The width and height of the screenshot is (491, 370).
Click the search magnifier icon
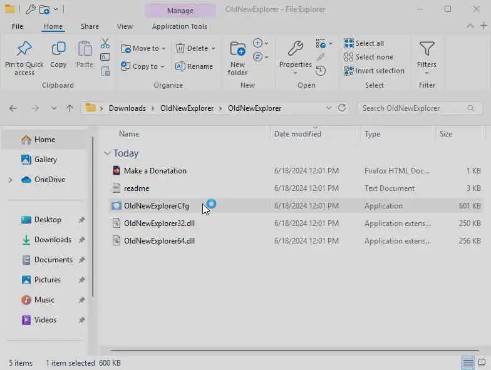(x=471, y=108)
